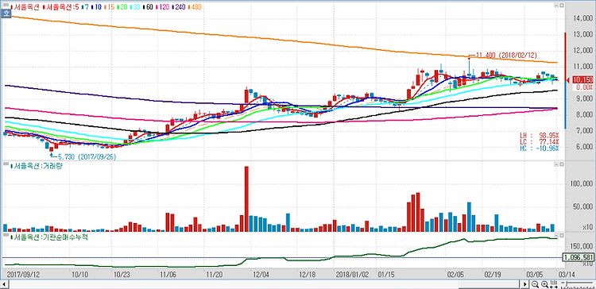Select the 서울옥션 price series legend label
This screenshot has width=596, height=289.
click(25, 7)
